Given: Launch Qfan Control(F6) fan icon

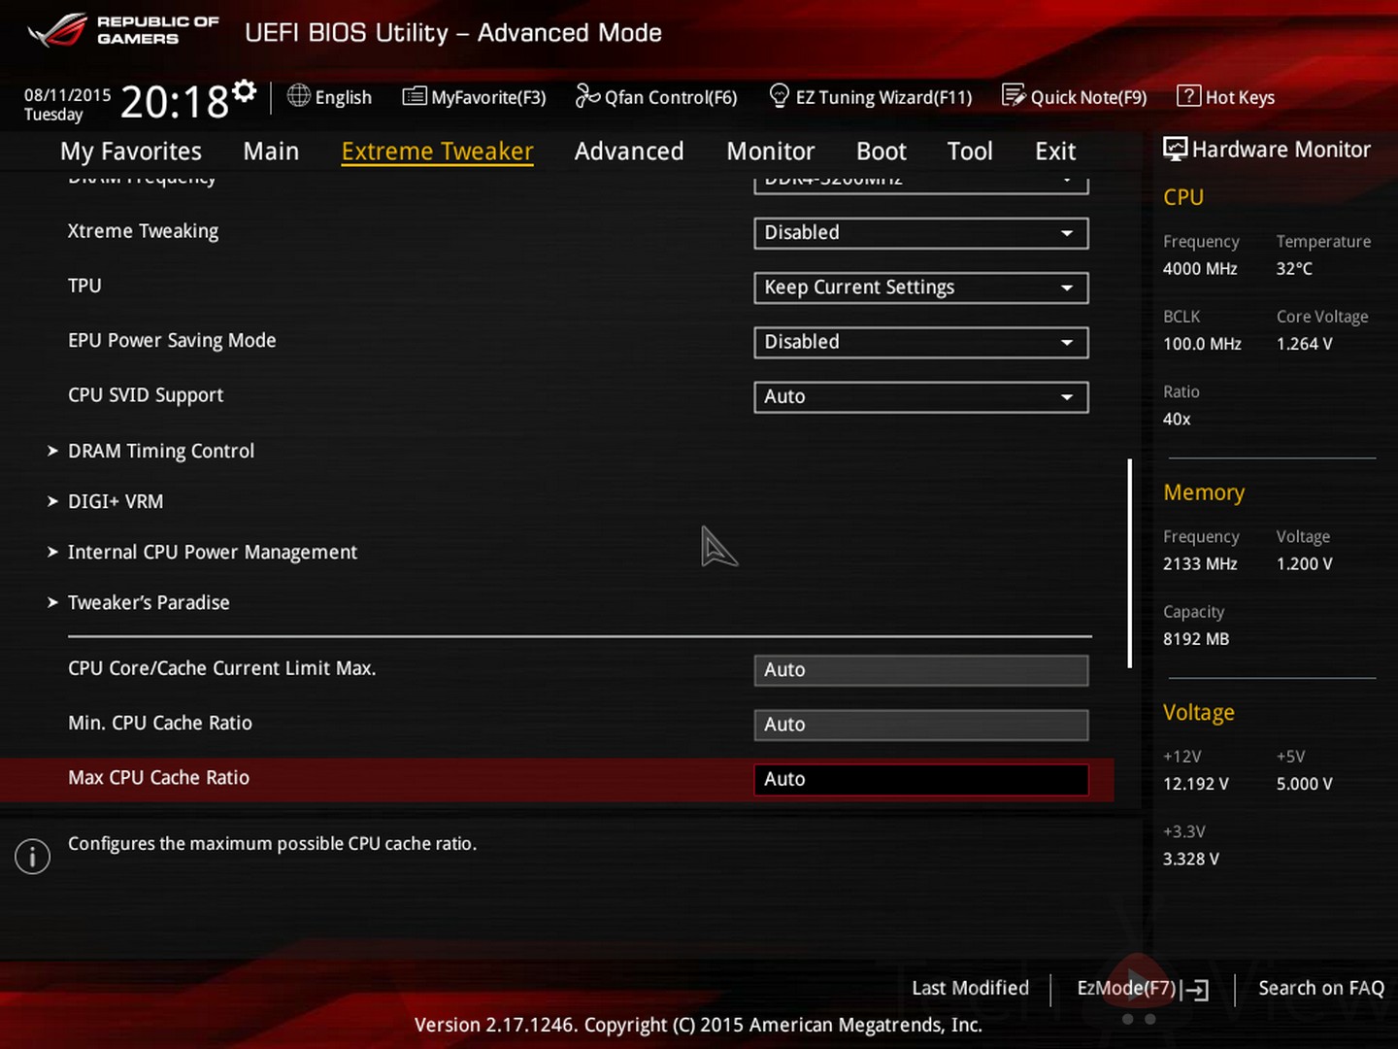Looking at the screenshot, I should (587, 95).
